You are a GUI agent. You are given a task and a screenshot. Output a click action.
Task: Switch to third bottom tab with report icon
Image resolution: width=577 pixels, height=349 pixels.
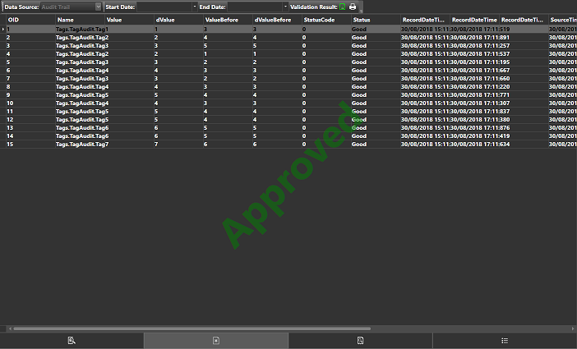click(360, 340)
